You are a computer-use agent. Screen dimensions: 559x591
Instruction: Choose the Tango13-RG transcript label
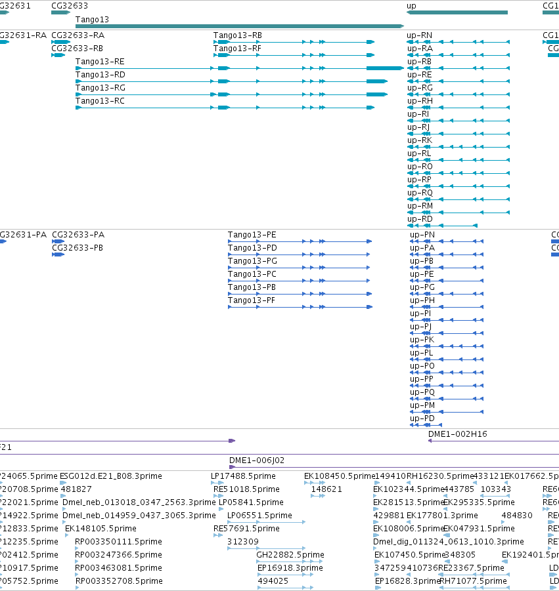pyautogui.click(x=101, y=88)
